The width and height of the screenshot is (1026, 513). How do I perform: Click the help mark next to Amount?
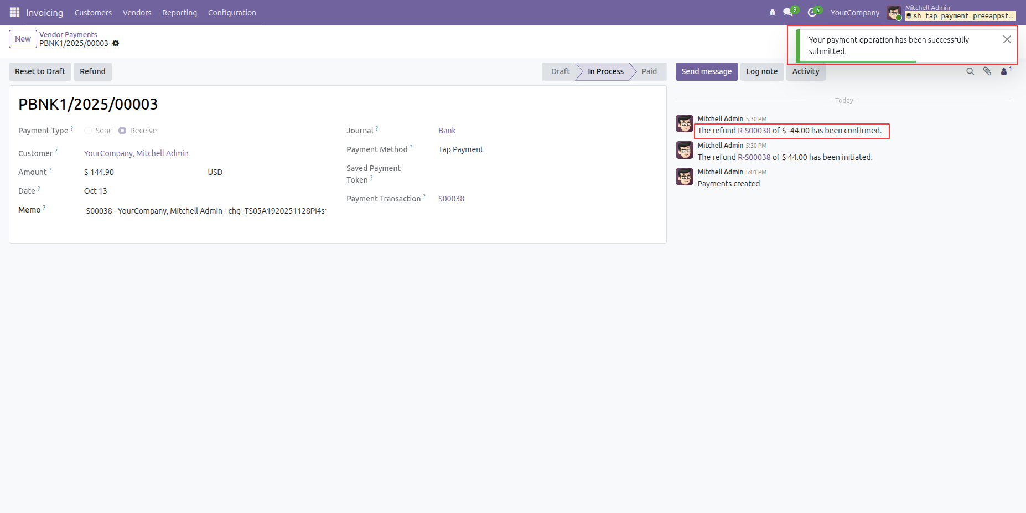click(x=50, y=170)
